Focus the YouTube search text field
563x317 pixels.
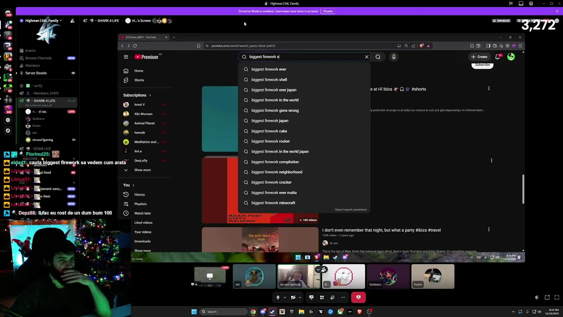point(305,57)
